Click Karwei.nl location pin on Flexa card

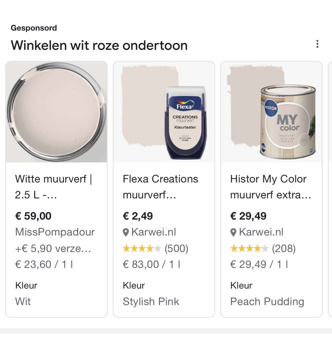pyautogui.click(x=126, y=233)
